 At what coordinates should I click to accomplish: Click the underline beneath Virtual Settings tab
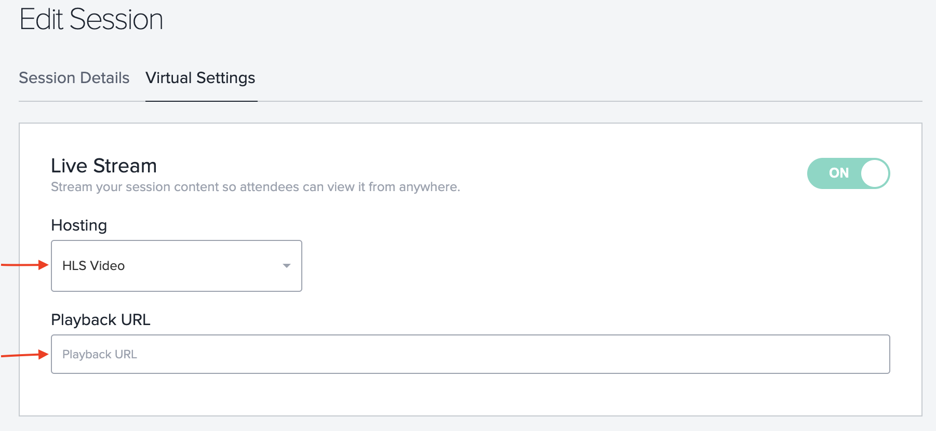click(202, 101)
